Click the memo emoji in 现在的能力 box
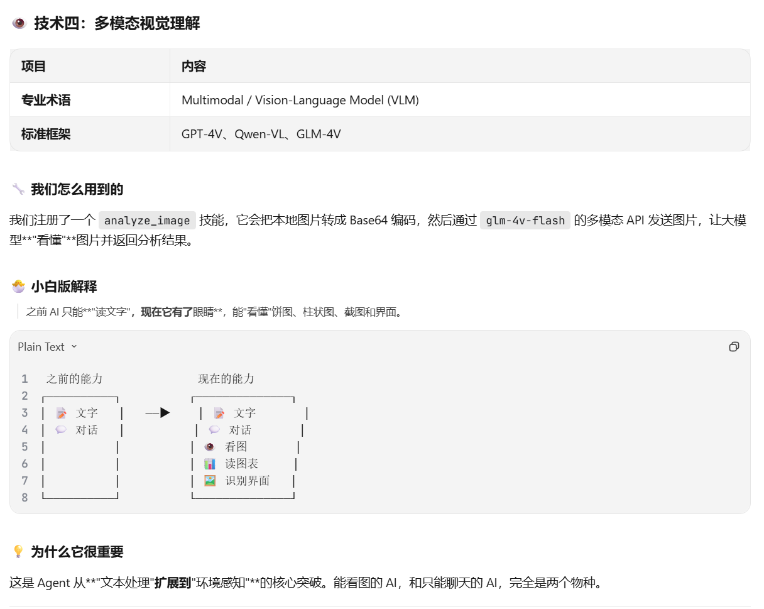Screen dimensions: 764x609 (219, 413)
